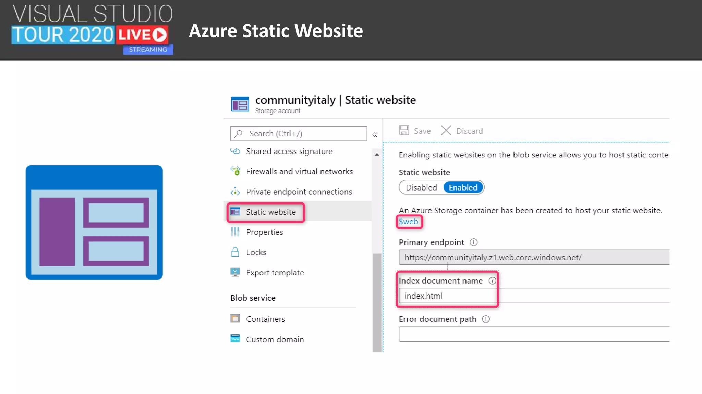Image resolution: width=702 pixels, height=394 pixels.
Task: Click the communityitaly | Static website title
Action: (x=335, y=100)
